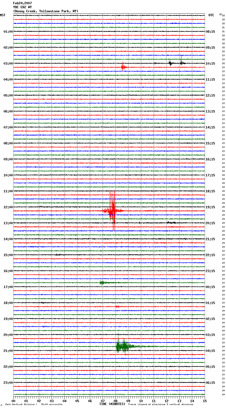The width and height of the screenshot is (226, 408).
Task: Click the '21:15' UTC time label
Action: [210, 239]
